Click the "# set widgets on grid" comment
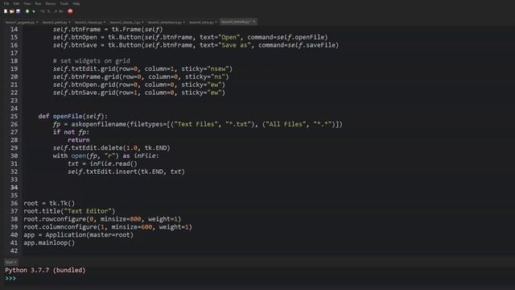This screenshot has height=290, width=515. pos(91,61)
